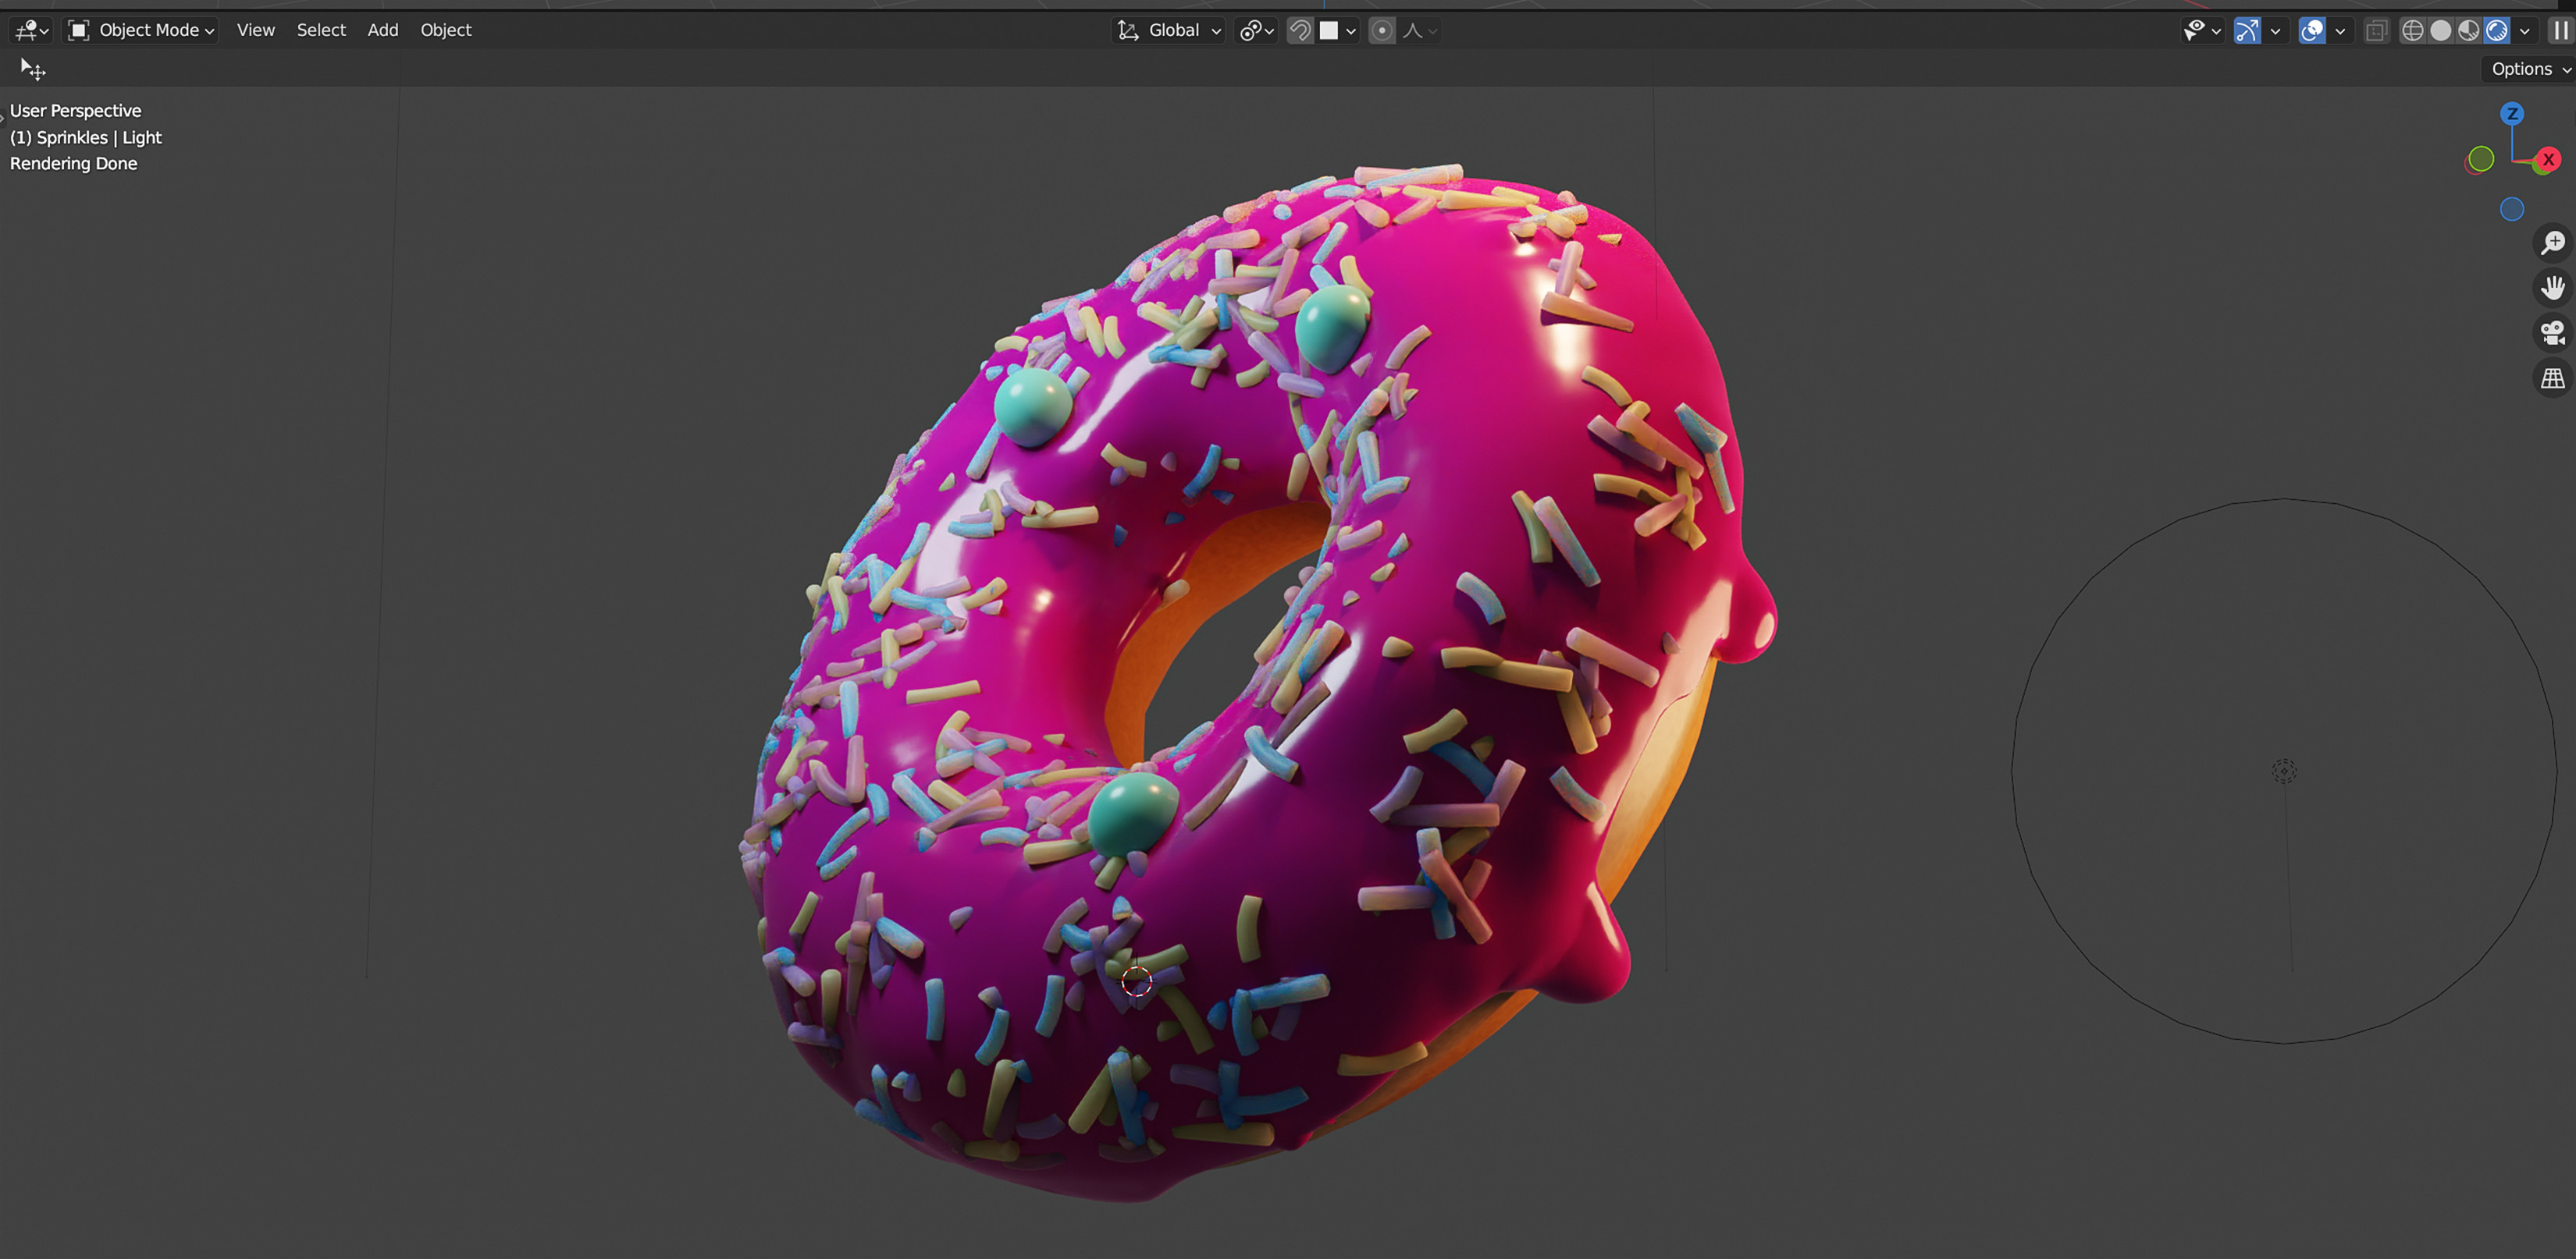Click the 'User Perspective' label

(x=75, y=111)
